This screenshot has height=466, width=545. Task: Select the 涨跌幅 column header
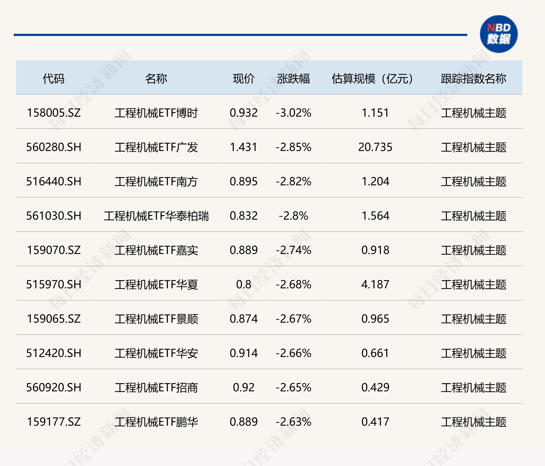[294, 79]
